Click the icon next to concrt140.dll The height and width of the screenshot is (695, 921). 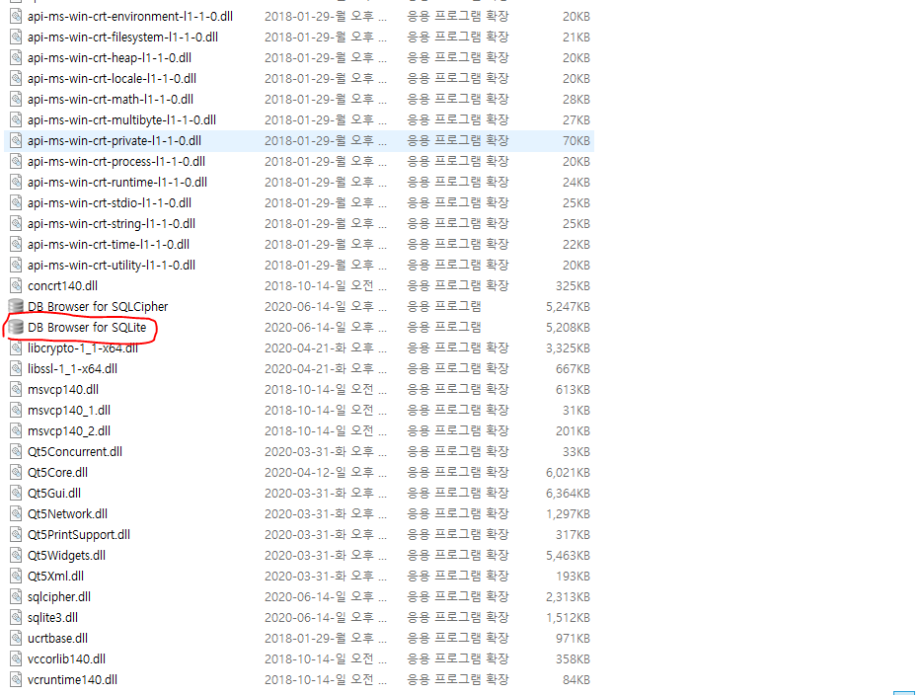pos(17,286)
